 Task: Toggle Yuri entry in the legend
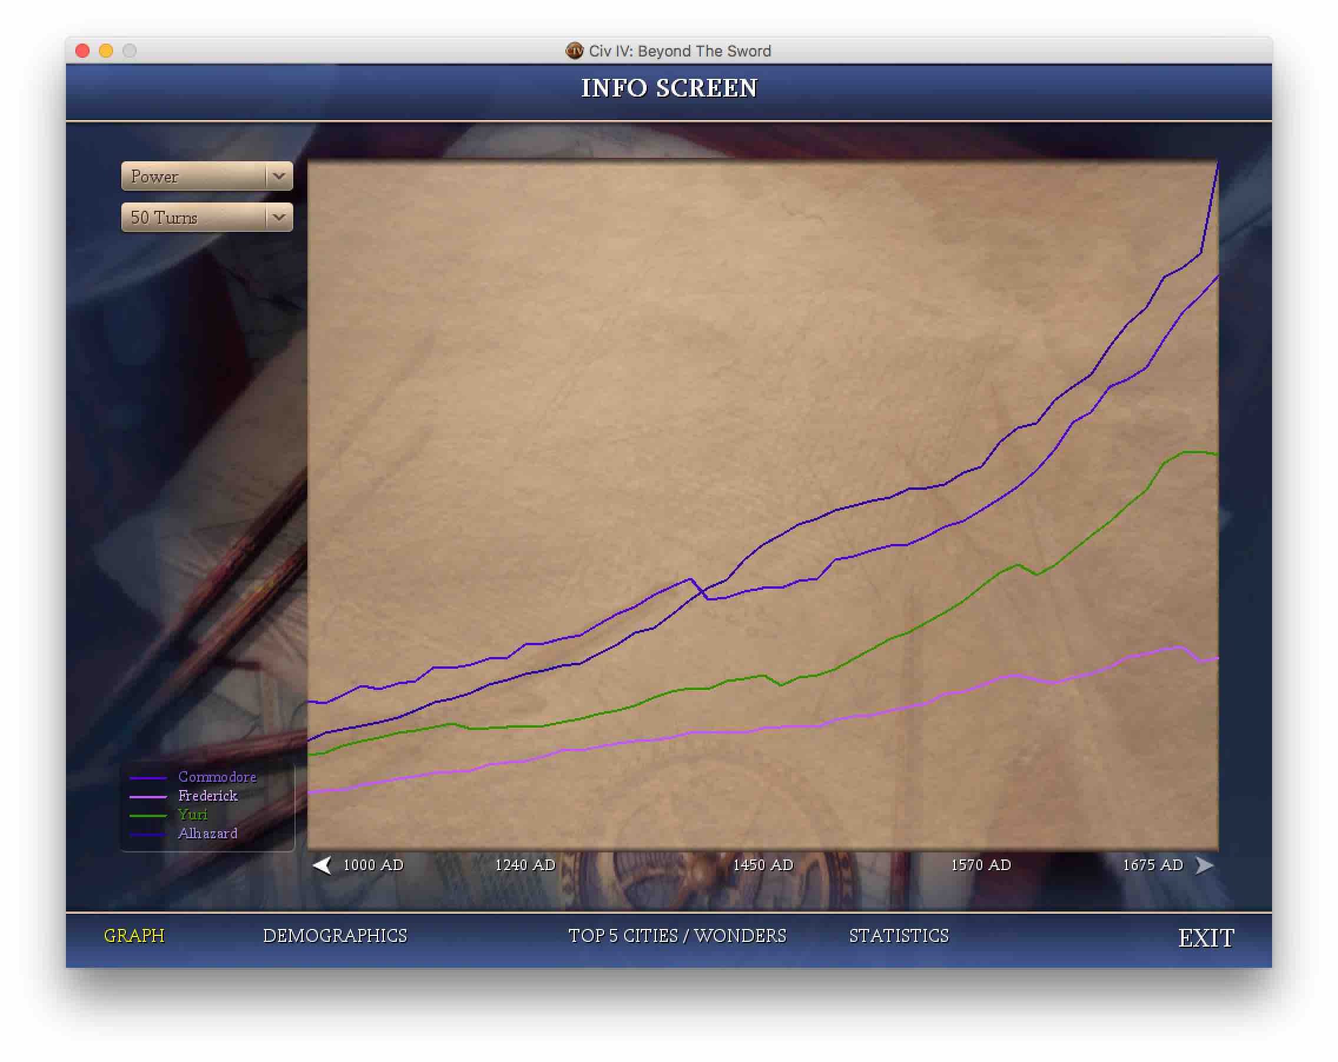[193, 815]
